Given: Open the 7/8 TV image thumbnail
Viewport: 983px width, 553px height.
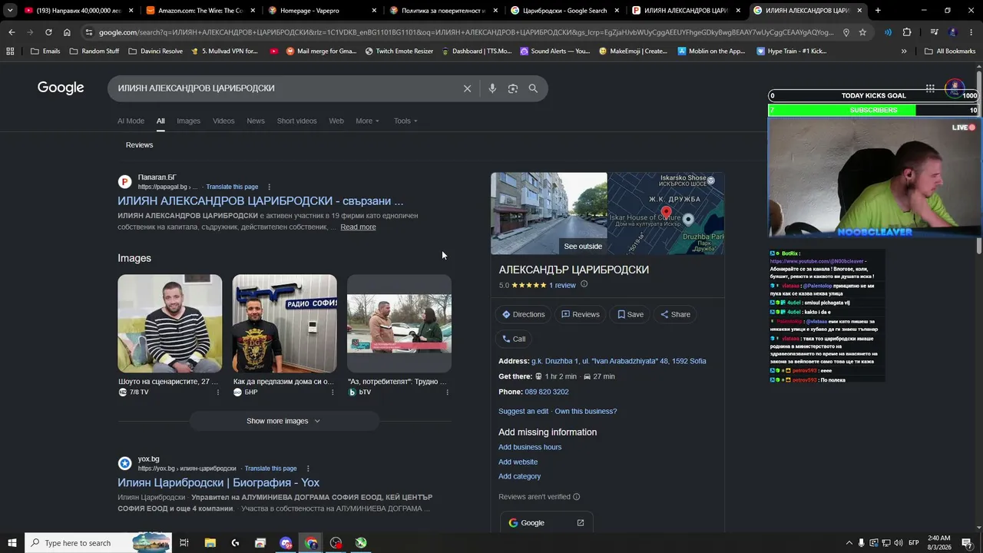Looking at the screenshot, I should pos(170,323).
